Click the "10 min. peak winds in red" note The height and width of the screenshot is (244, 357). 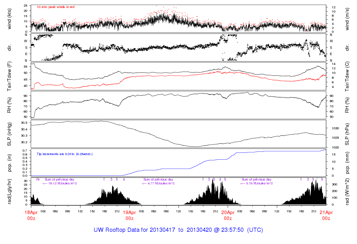coord(55,7)
